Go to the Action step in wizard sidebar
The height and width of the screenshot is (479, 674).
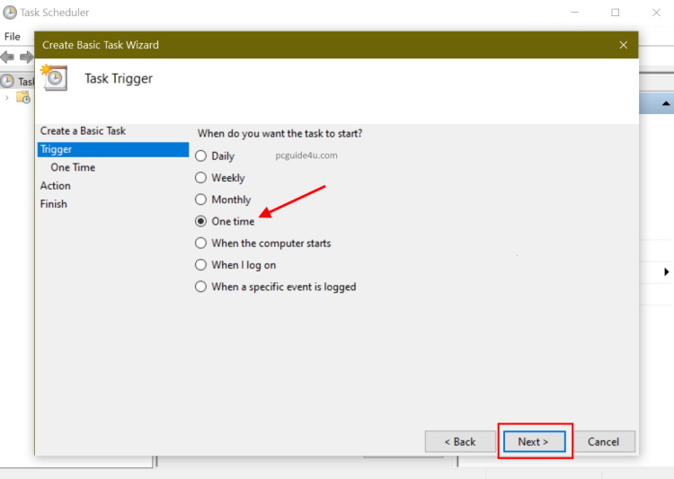point(55,185)
